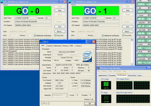Click the fan icon beside CHASSIS sensor

(138, 59)
